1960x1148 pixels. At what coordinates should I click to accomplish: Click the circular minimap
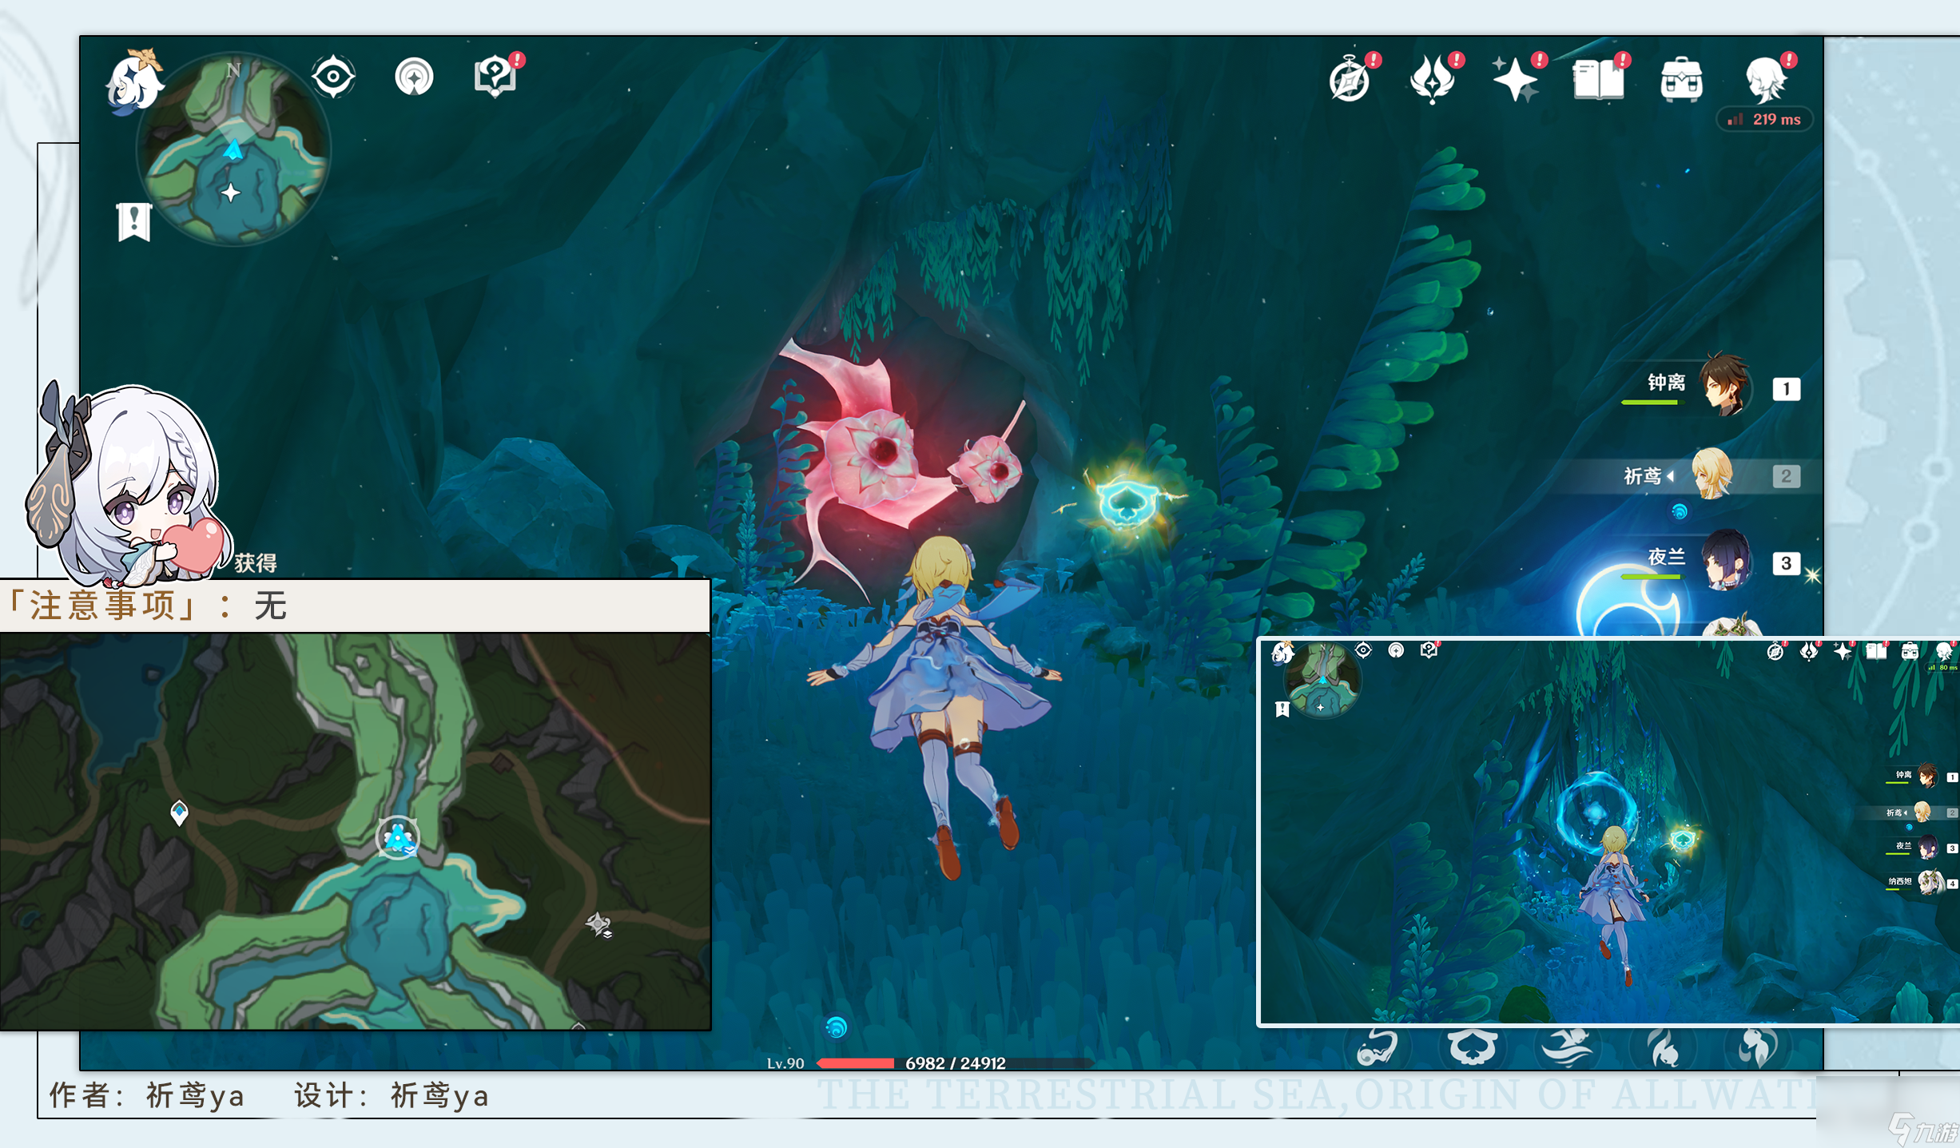point(233,149)
